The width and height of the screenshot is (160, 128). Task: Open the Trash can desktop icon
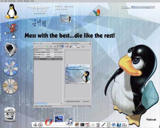point(10,114)
